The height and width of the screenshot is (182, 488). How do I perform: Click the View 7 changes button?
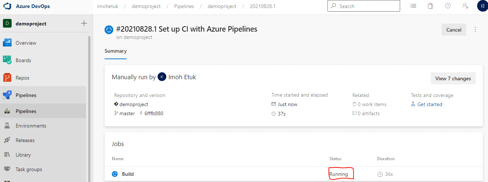coord(453,78)
